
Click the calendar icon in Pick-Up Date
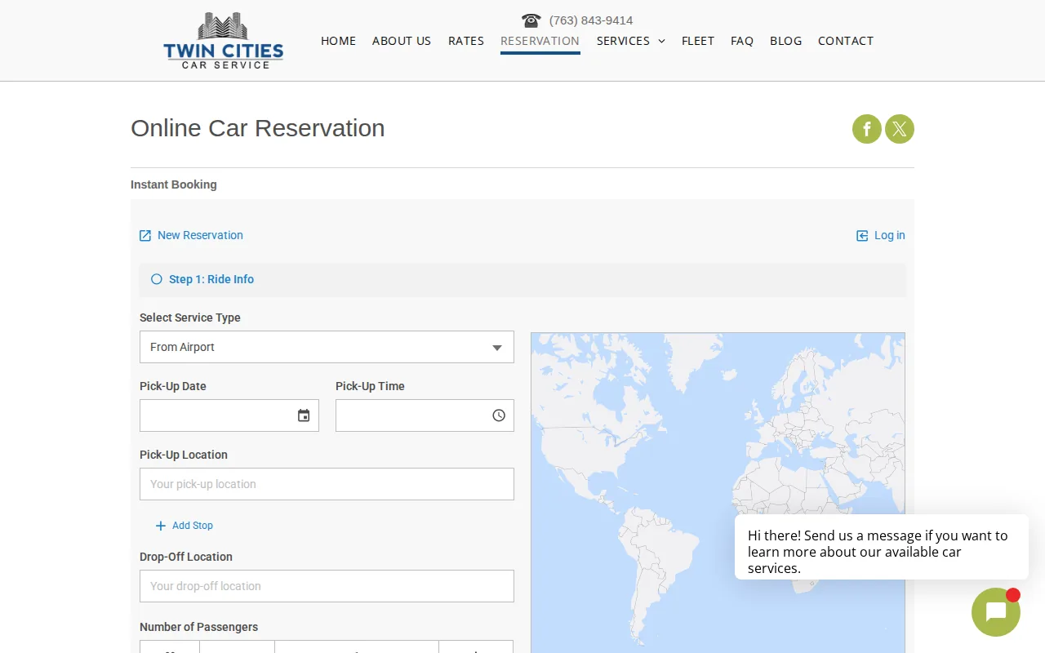click(x=304, y=415)
